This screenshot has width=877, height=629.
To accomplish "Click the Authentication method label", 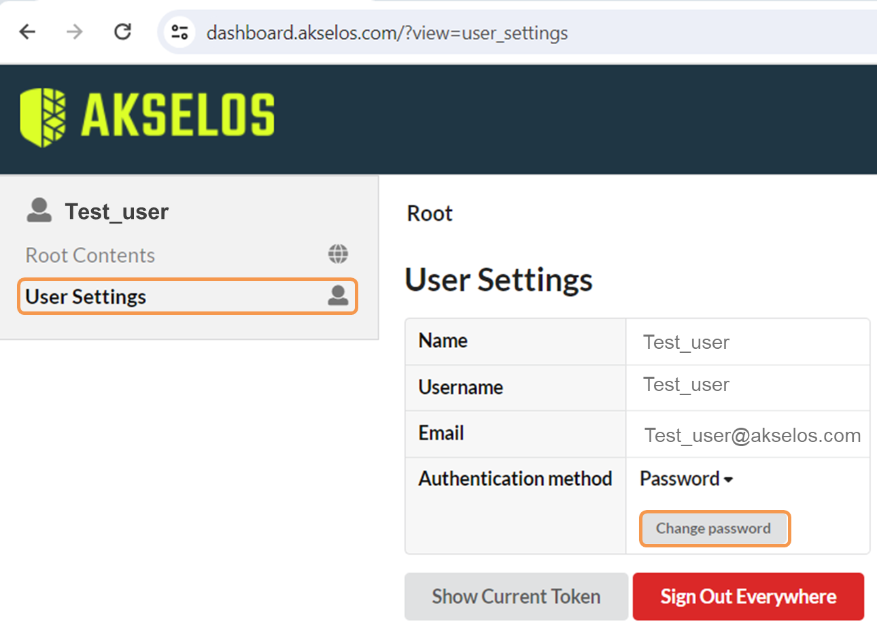I will point(515,479).
